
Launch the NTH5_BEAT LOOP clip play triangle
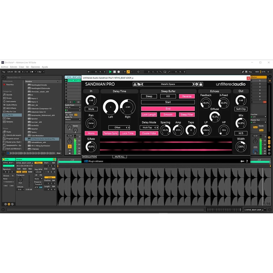(66, 81)
